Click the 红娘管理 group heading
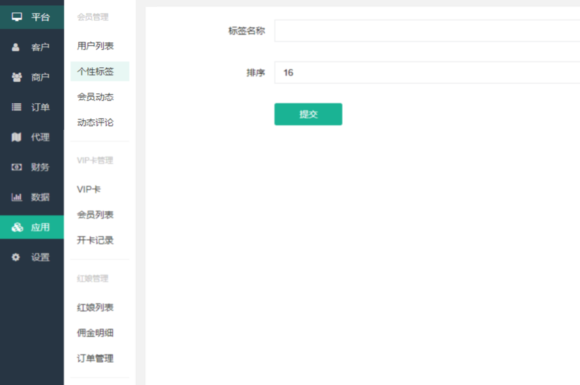 pyautogui.click(x=93, y=278)
